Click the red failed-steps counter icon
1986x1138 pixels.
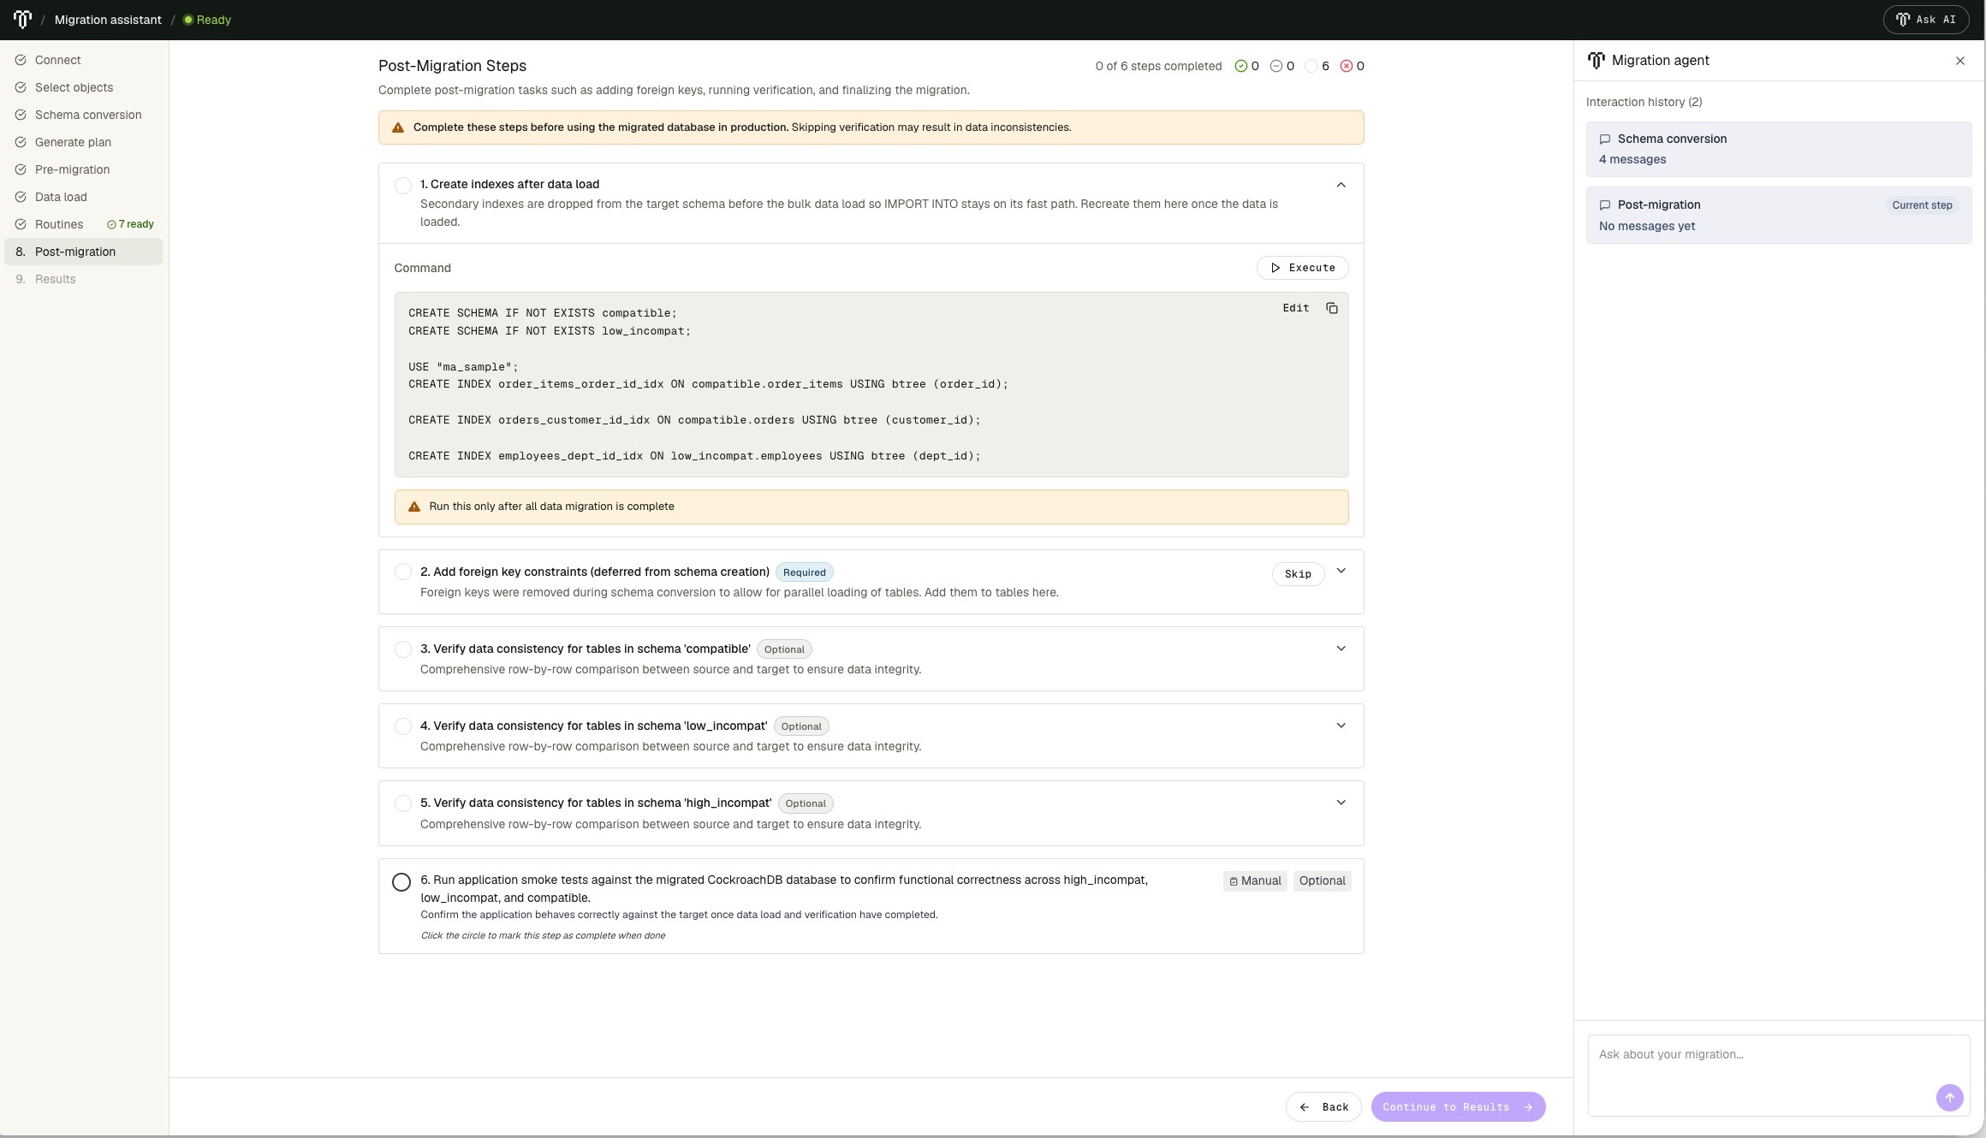pyautogui.click(x=1346, y=66)
